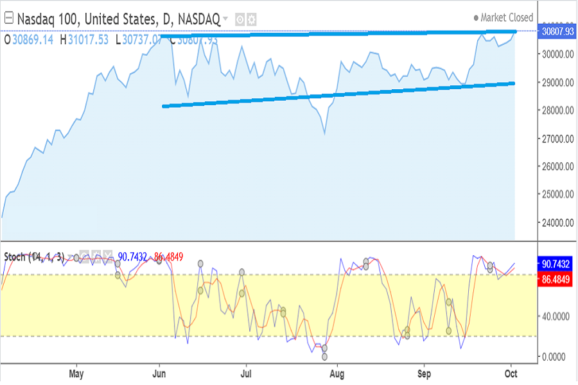Image resolution: width=578 pixels, height=385 pixels.
Task: Click the 40.0000 Stoch axis label
Action: point(556,316)
